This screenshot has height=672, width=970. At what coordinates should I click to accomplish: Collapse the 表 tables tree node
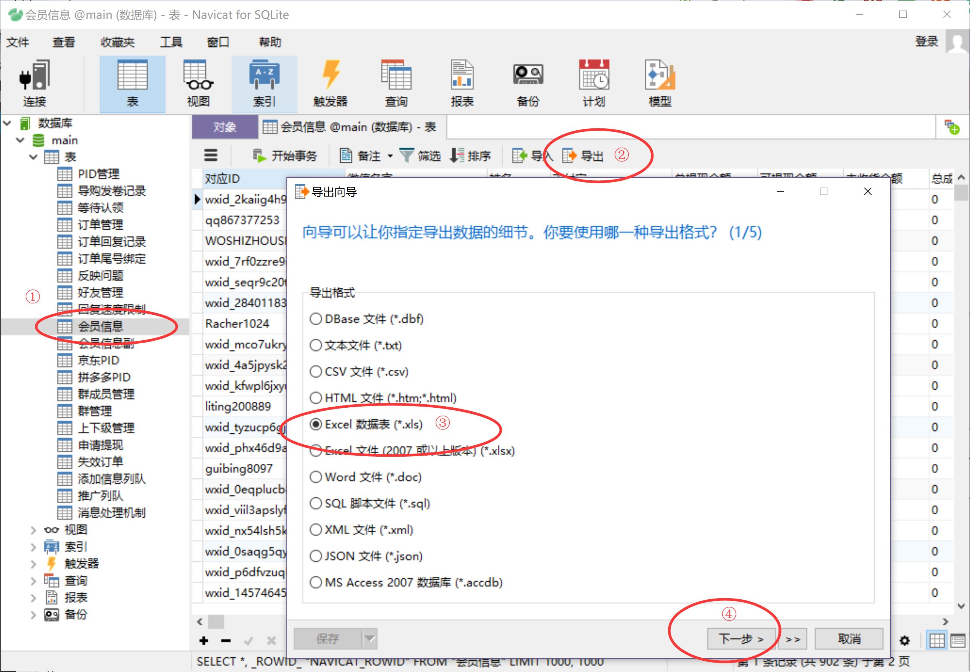(x=33, y=157)
